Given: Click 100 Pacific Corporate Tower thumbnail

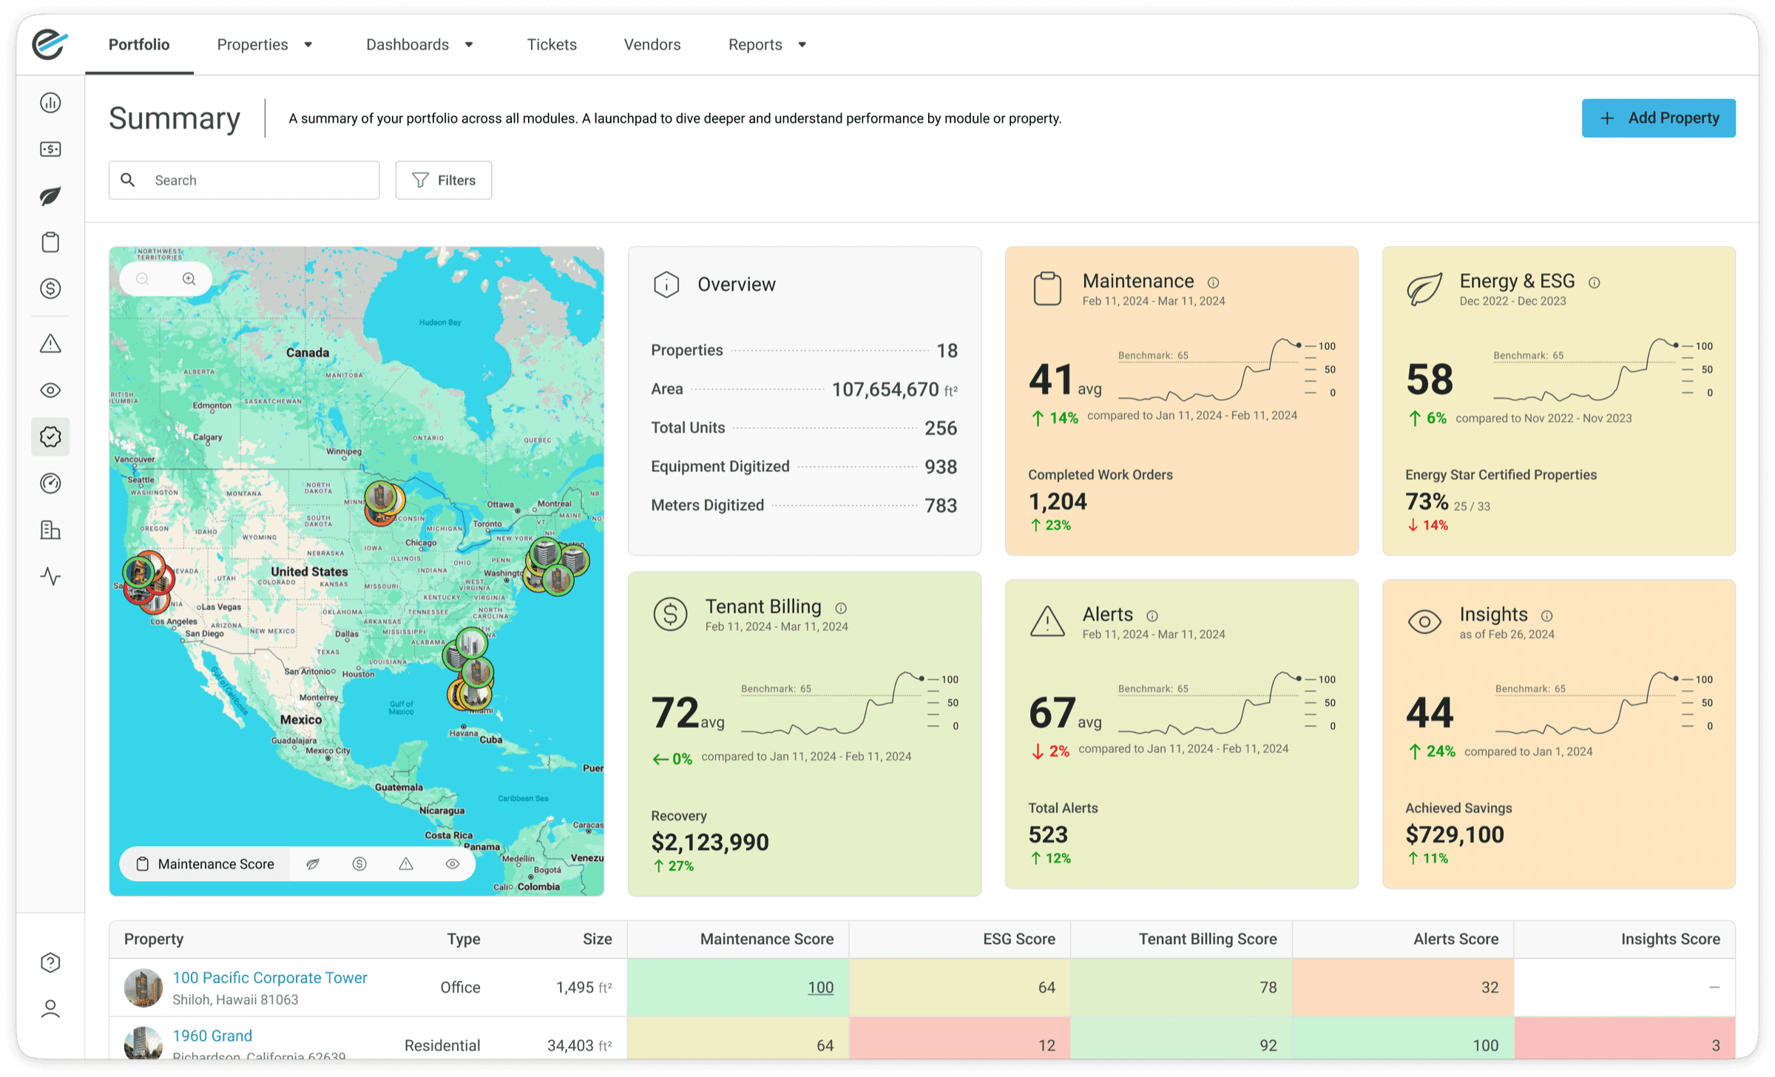Looking at the screenshot, I should click(x=143, y=987).
